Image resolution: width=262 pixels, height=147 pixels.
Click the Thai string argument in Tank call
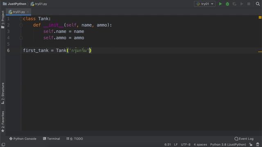[x=79, y=50]
